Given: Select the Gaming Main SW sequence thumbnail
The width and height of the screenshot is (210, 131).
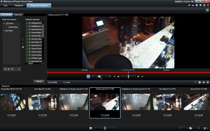Looking at the screenshot, I should (13, 101).
